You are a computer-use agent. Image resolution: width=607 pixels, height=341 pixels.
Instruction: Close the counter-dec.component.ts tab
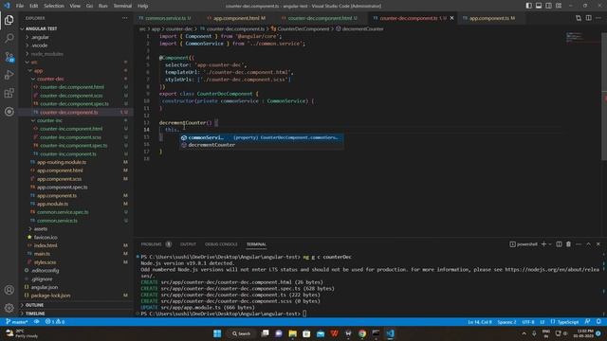(451, 18)
